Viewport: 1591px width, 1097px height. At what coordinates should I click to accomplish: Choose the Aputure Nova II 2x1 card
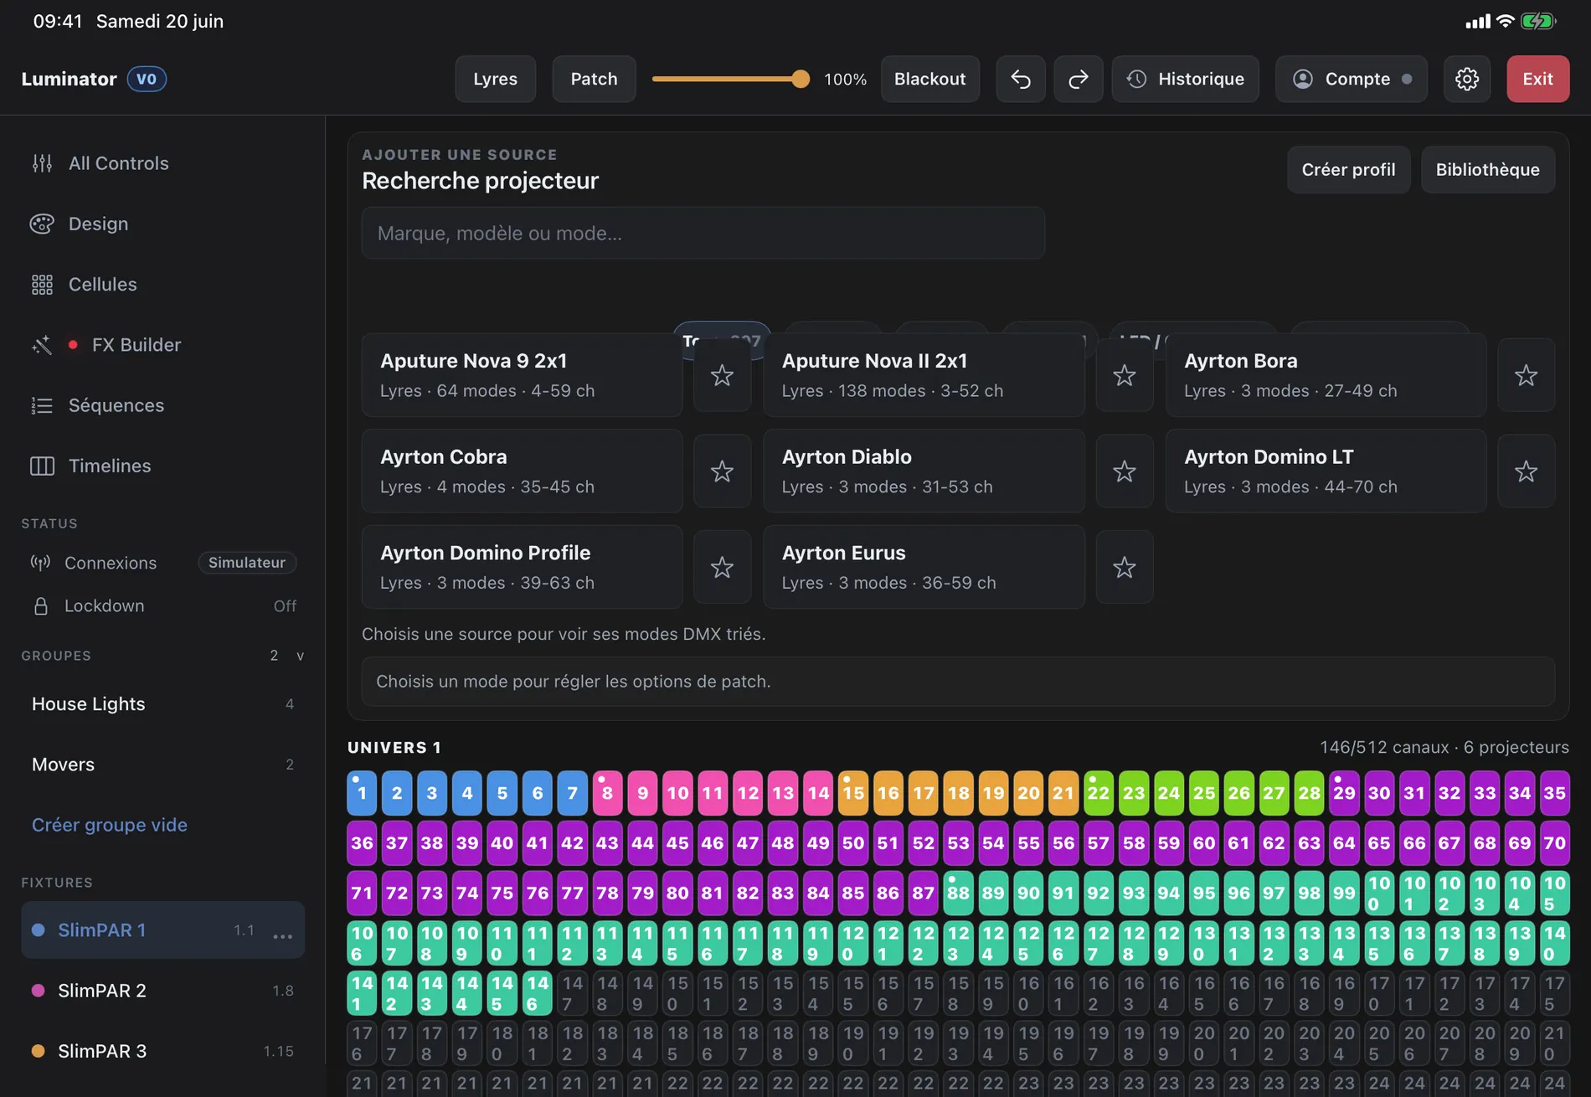[x=924, y=375]
